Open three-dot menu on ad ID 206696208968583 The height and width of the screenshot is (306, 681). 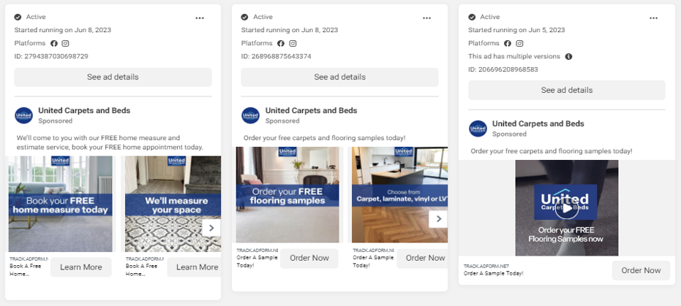[654, 18]
